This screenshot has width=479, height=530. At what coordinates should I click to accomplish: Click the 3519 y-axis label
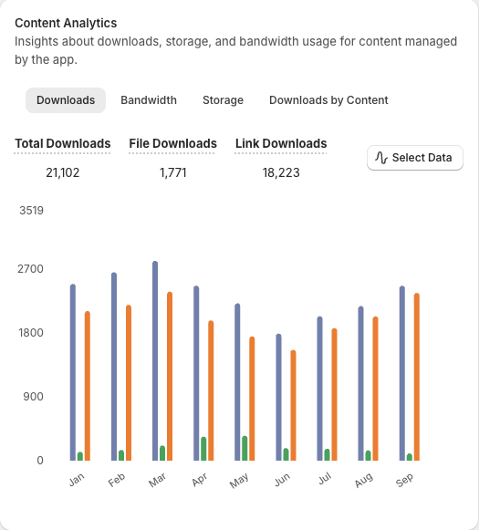click(31, 211)
